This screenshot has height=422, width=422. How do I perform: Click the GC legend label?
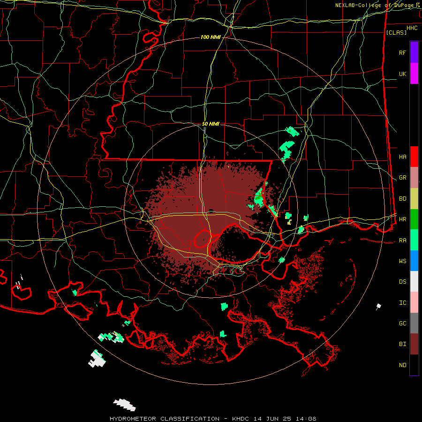click(402, 323)
